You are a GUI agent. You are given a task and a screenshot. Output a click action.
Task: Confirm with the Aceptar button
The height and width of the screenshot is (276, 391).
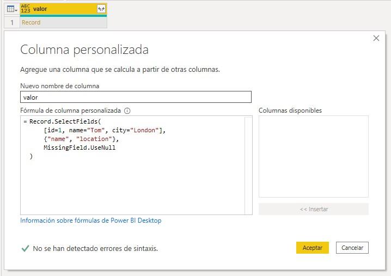pyautogui.click(x=312, y=248)
